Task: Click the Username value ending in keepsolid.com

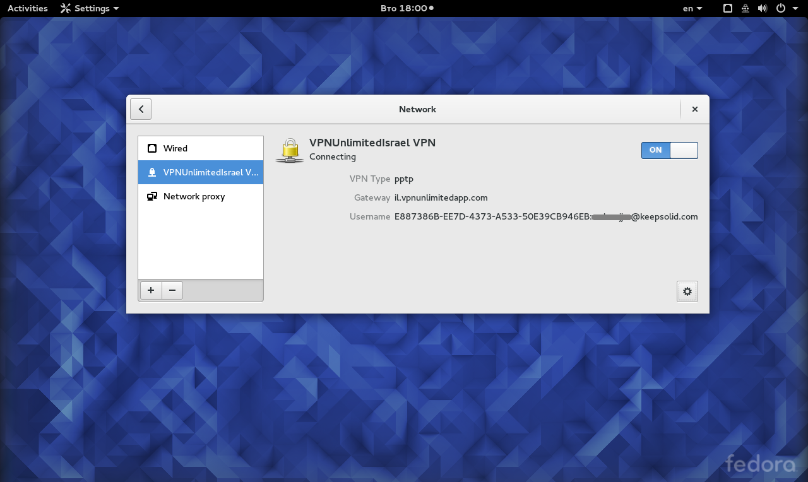Action: (x=546, y=216)
